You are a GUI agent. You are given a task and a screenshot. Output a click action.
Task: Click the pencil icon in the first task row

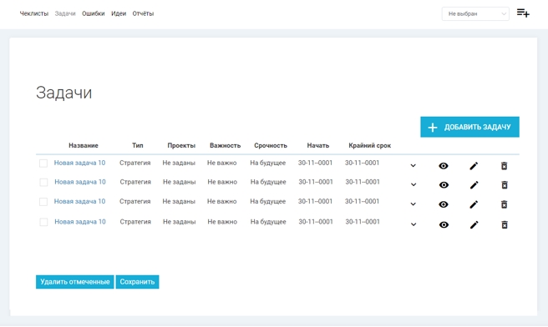coord(474,166)
